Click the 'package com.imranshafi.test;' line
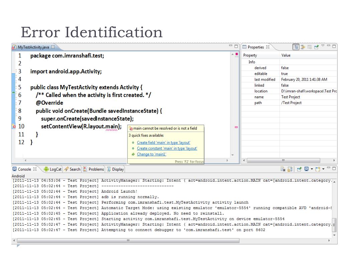Image resolution: width=342 pixels, height=256 pixels. point(67,56)
